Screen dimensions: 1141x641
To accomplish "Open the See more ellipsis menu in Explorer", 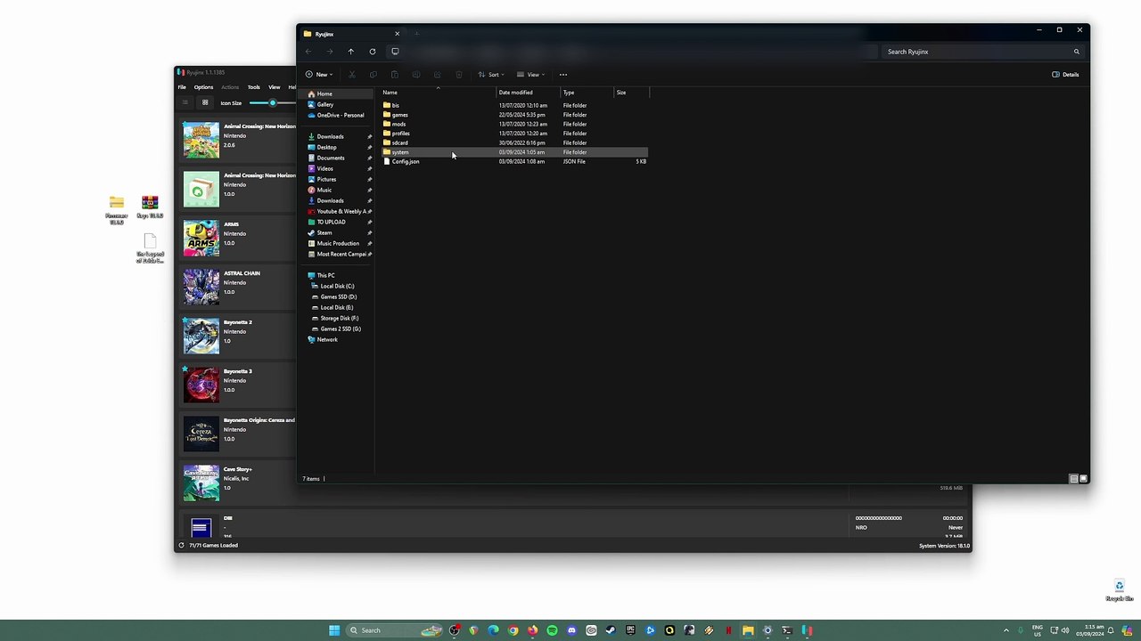I will coord(563,75).
